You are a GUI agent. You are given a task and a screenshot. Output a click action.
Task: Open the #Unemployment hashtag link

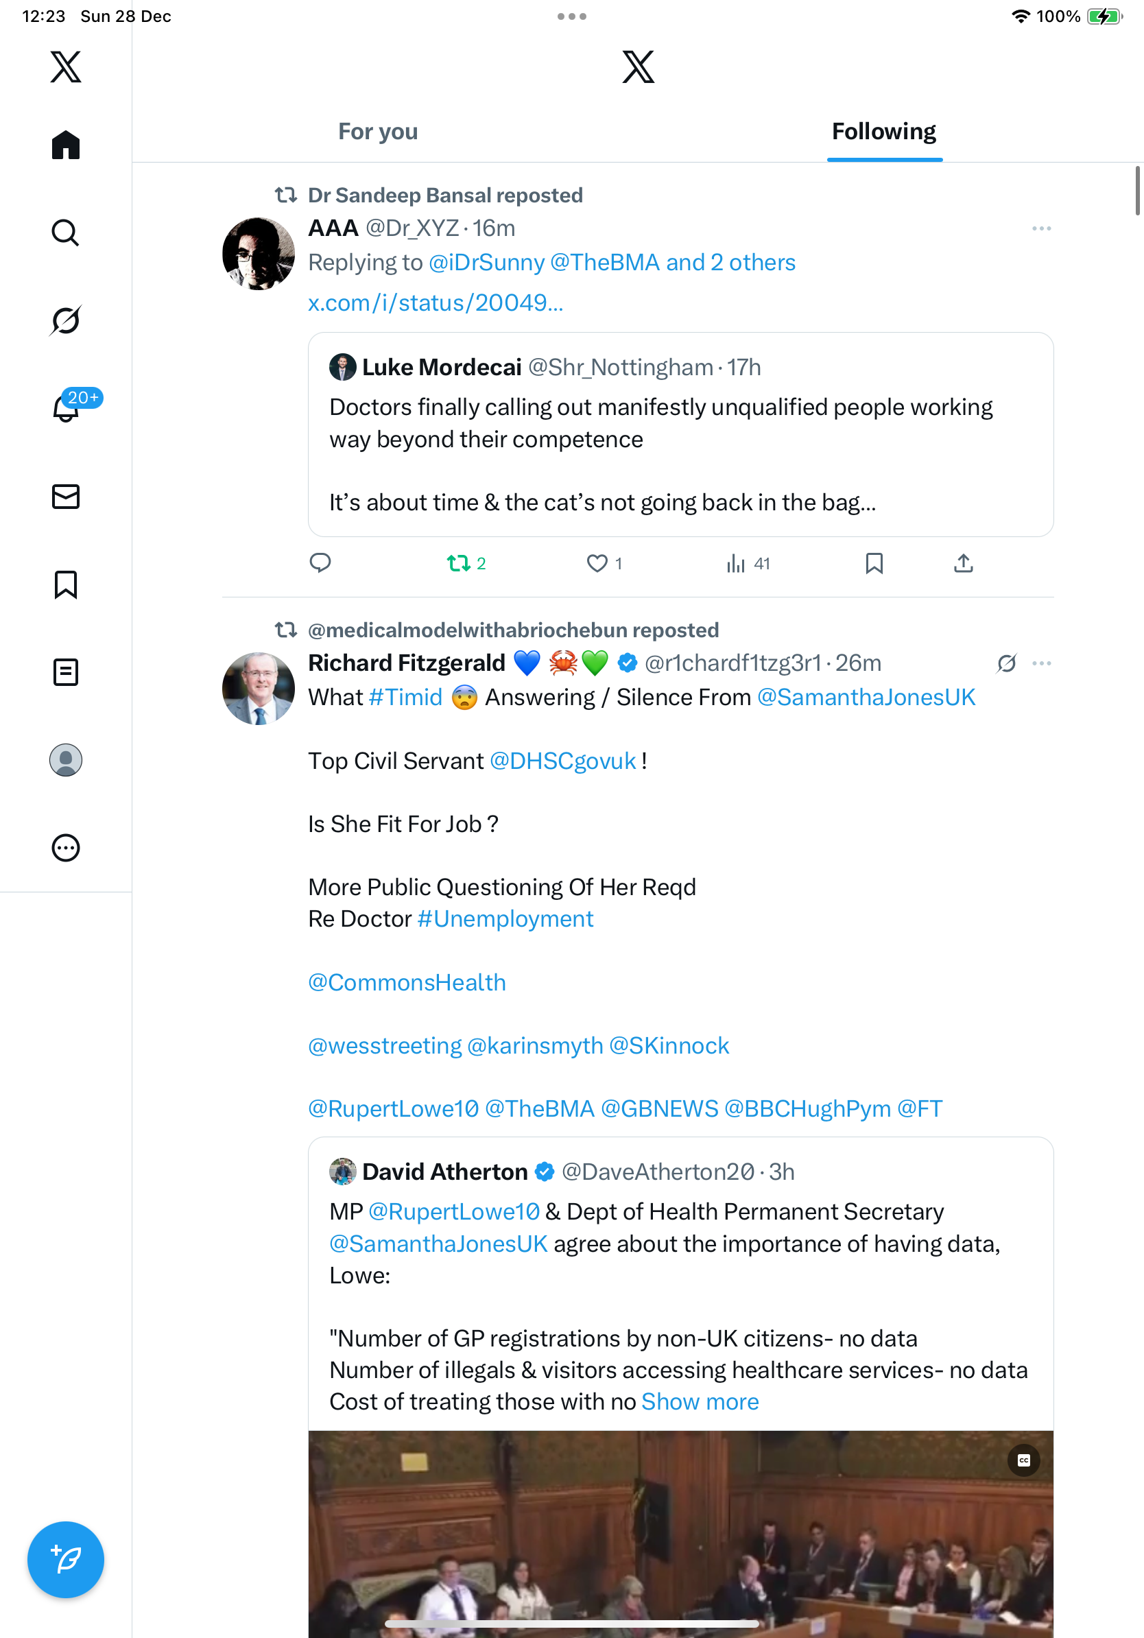pos(505,919)
